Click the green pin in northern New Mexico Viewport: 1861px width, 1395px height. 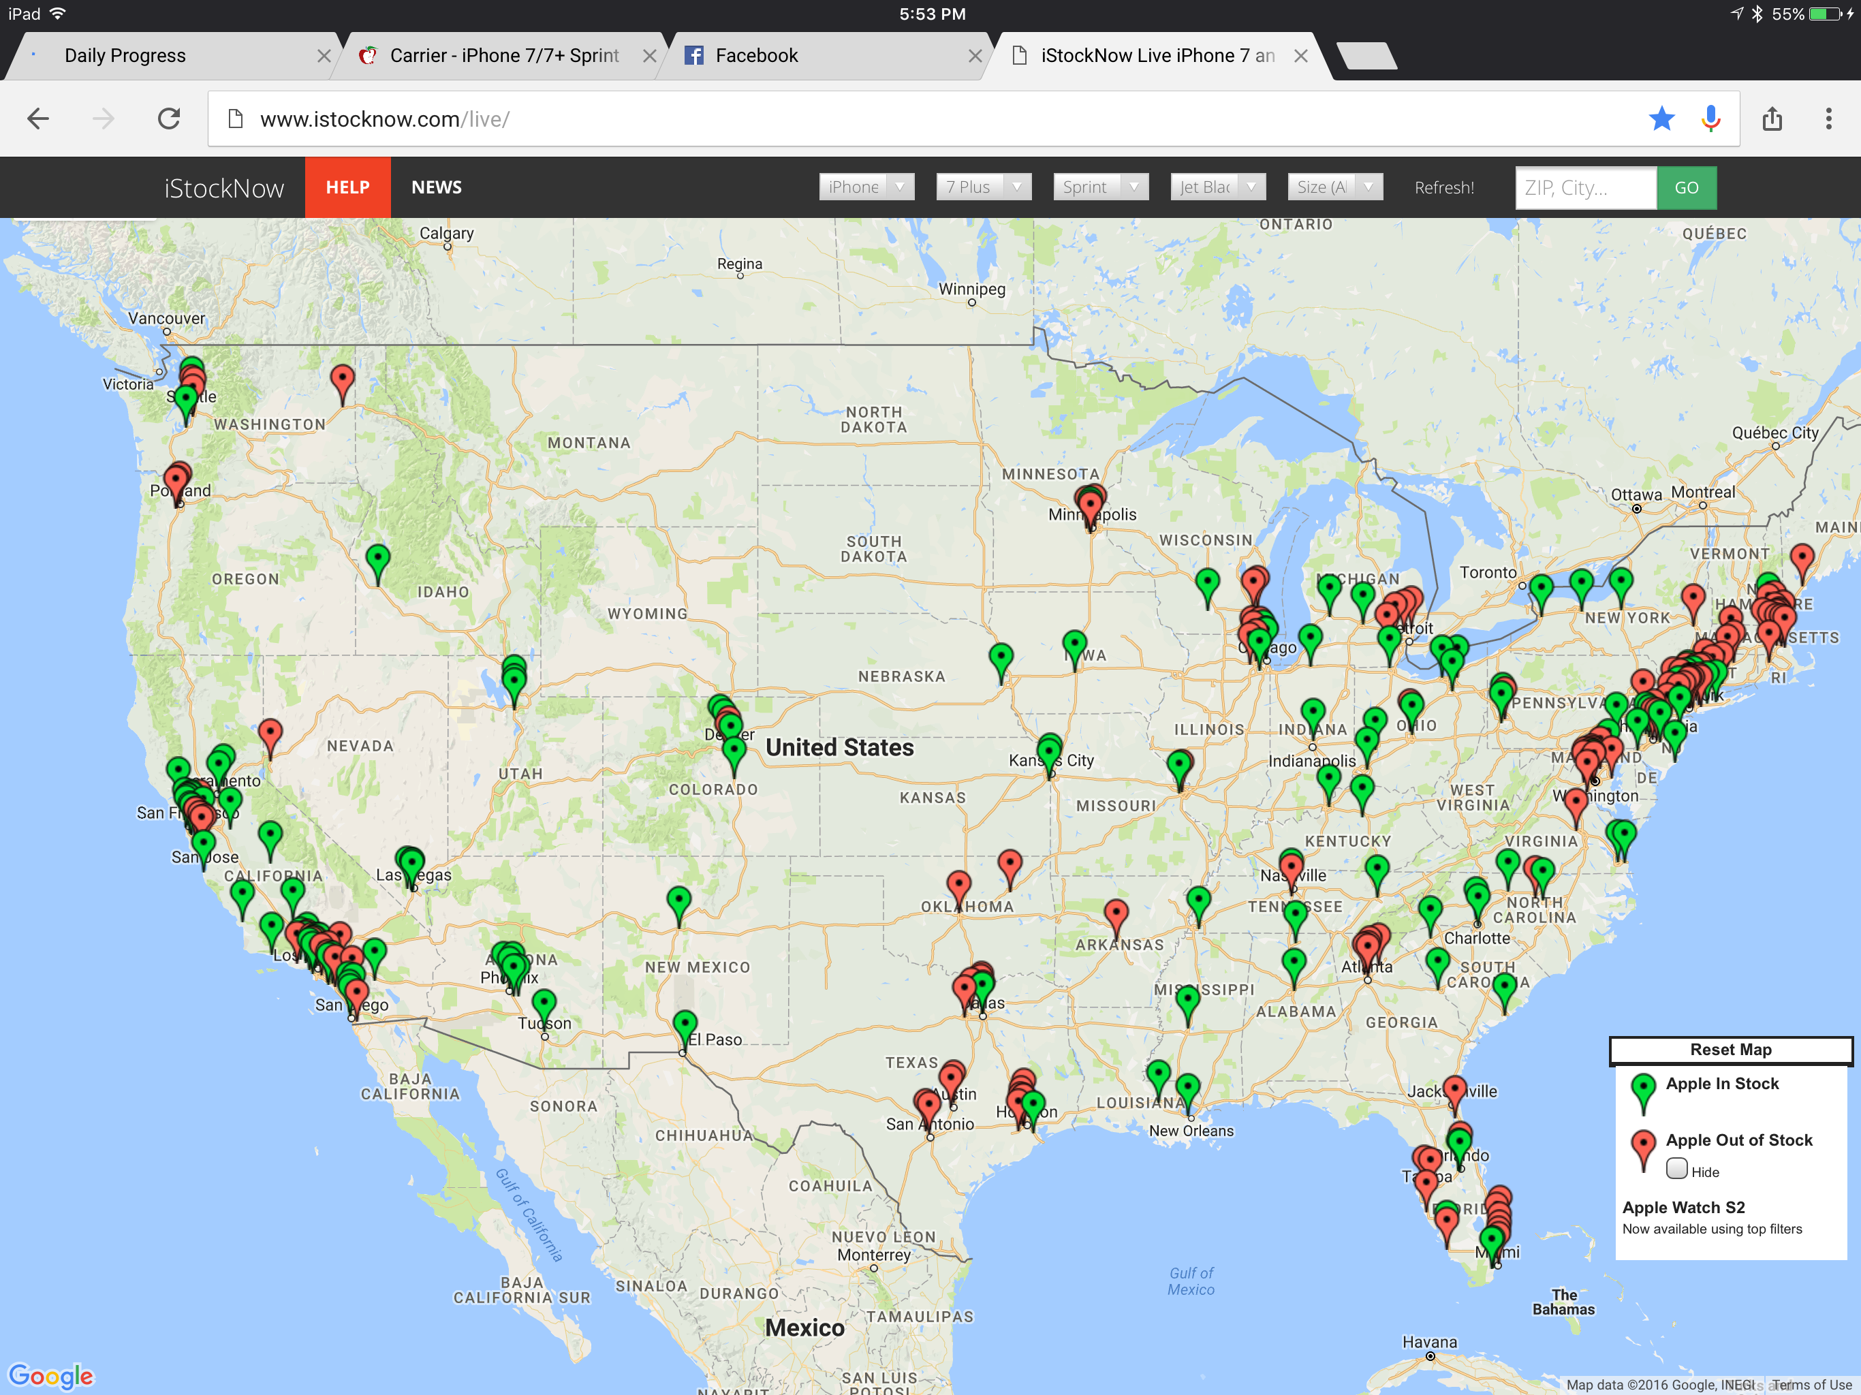[679, 905]
